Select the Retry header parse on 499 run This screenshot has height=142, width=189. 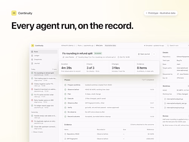[x=44, y=101]
